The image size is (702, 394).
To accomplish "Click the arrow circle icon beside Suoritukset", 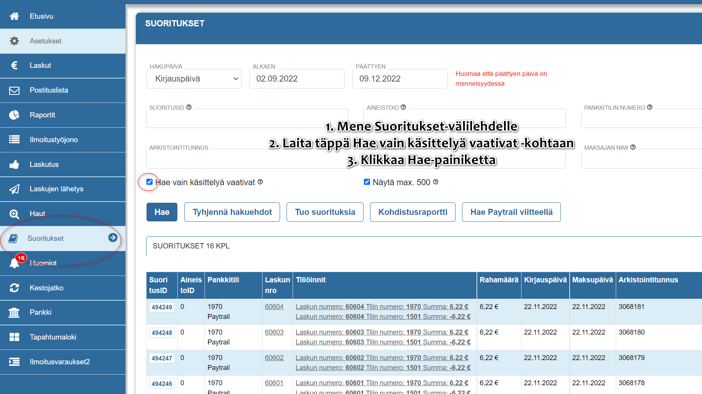I will 113,238.
